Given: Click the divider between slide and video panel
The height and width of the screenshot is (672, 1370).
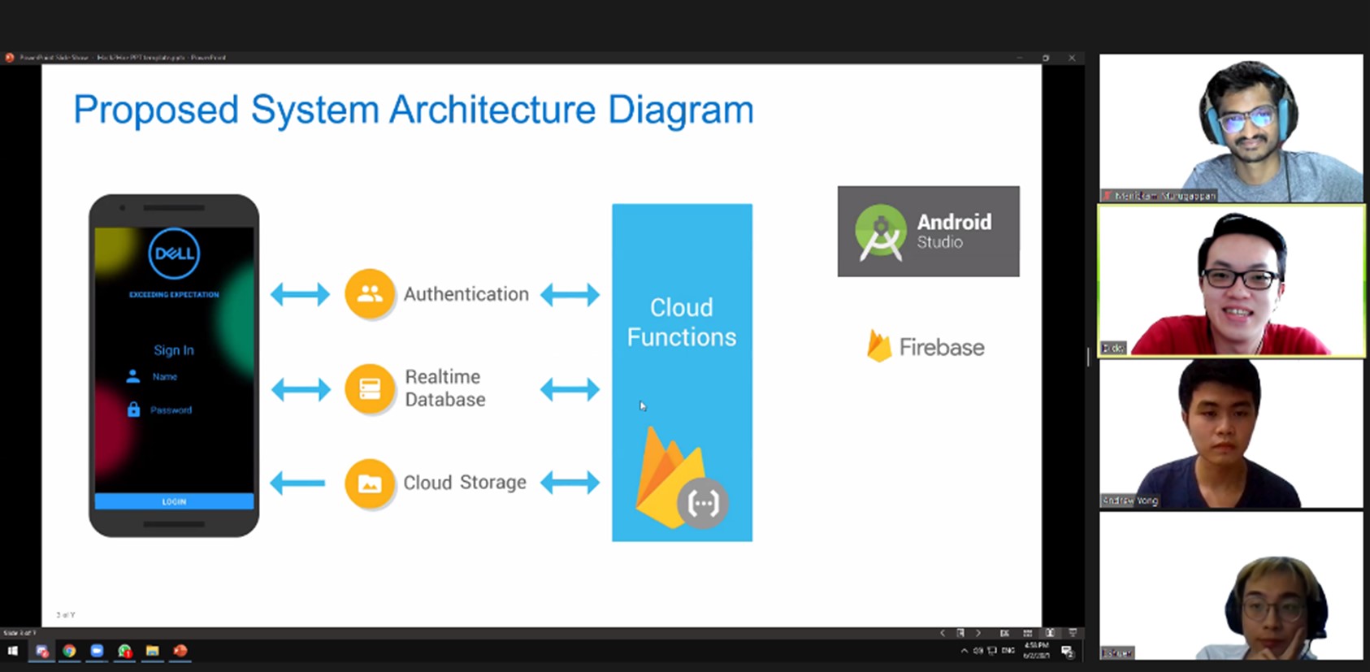Looking at the screenshot, I should coord(1089,356).
